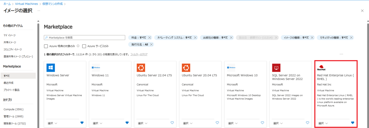The width and height of the screenshot is (369, 128).
Task: Click the Windows 11 card logo
Action: tap(96, 68)
